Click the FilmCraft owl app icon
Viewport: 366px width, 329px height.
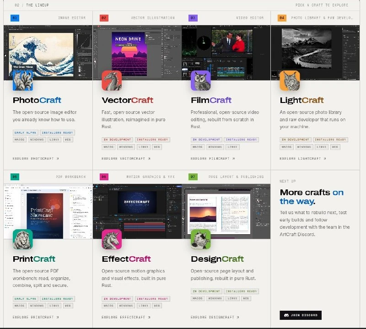pos(201,81)
